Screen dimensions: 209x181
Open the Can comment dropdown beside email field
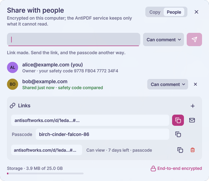tap(163, 39)
